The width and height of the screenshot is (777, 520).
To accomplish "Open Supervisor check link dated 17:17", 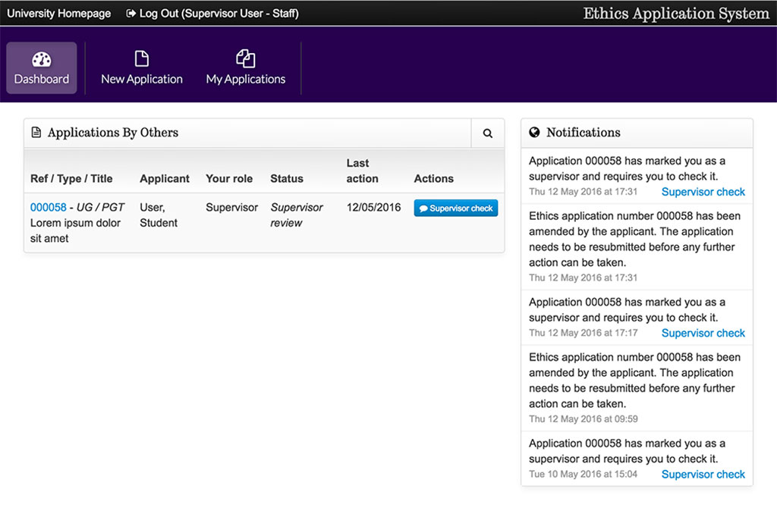I will point(703,334).
